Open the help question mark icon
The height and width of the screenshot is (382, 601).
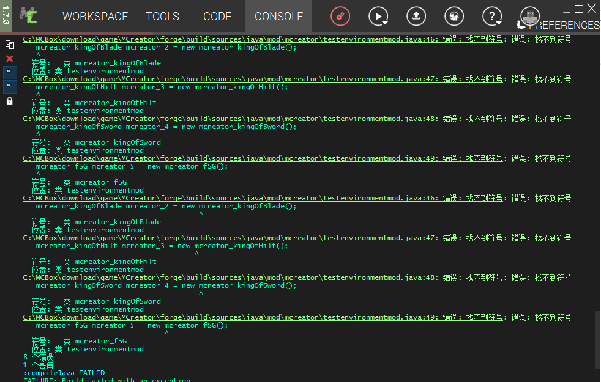click(491, 16)
